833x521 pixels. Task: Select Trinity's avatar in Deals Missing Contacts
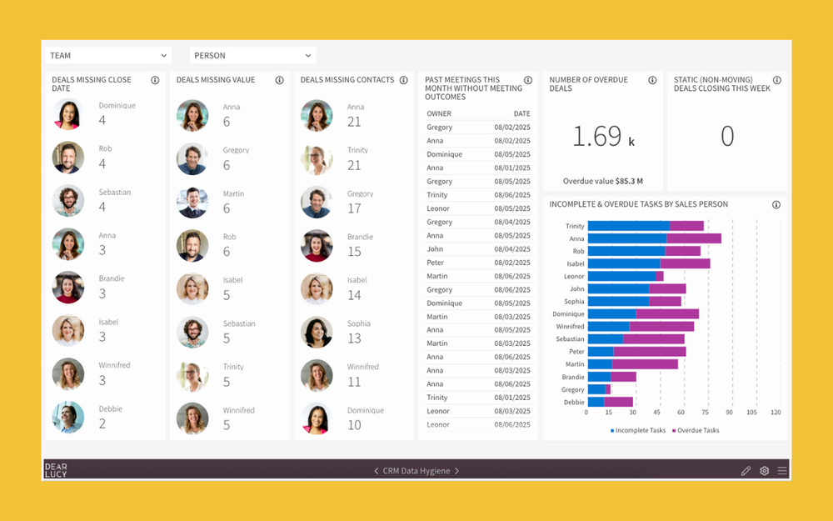tap(317, 159)
